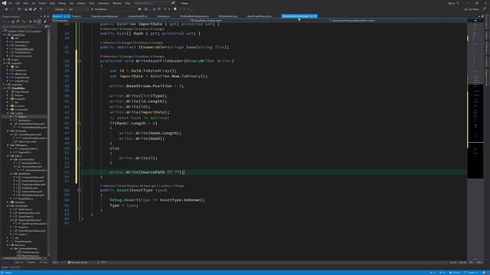Viewport: 490px width, 275px height.
Task: Collapse the Asset constructor outline
Action: tap(79, 190)
